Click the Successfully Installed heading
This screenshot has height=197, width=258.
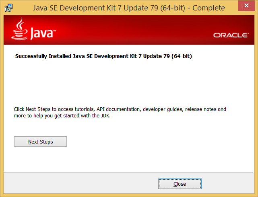click(x=103, y=56)
